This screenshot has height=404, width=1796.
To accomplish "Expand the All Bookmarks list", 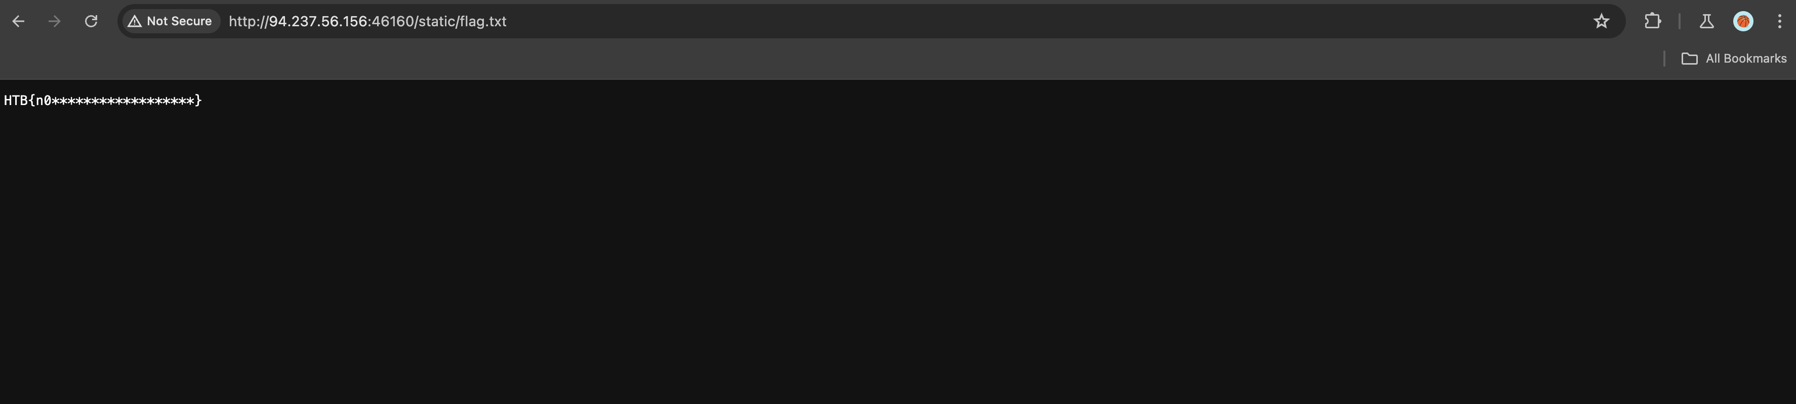I will point(1734,59).
